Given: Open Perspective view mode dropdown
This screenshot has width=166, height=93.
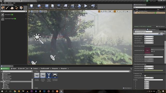Looking at the screenshot, I should coord(34,11).
